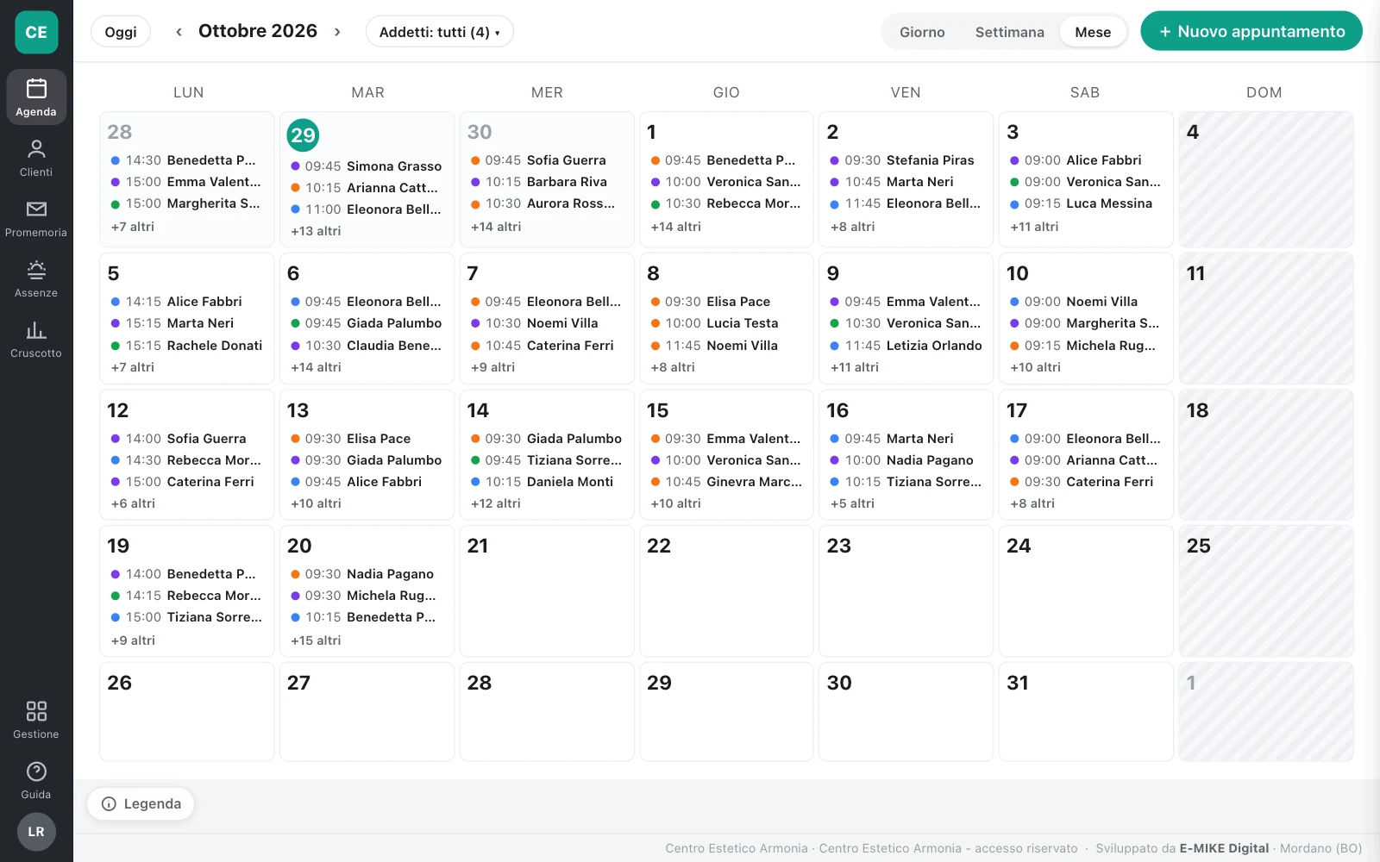Select today's date circle 29
The image size is (1380, 862).
pyautogui.click(x=303, y=135)
